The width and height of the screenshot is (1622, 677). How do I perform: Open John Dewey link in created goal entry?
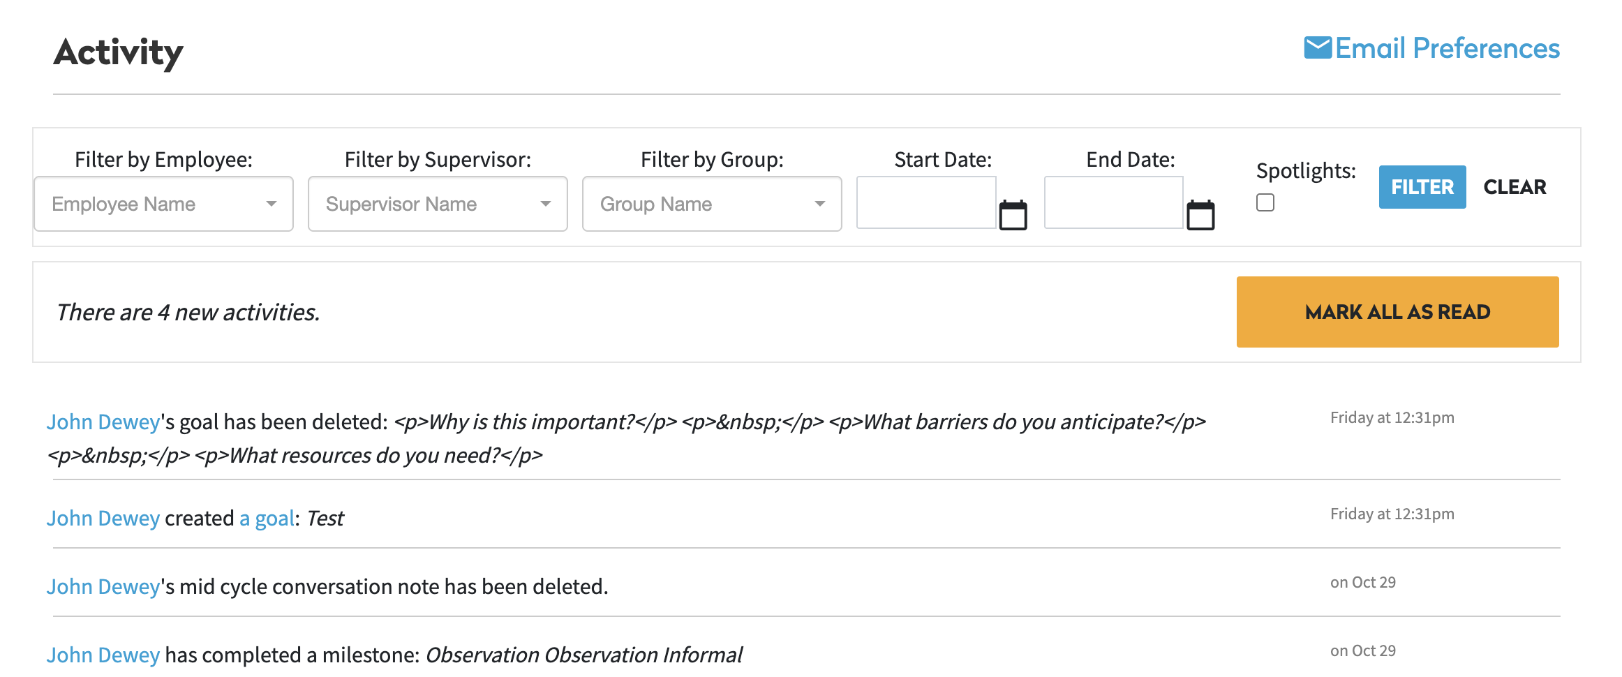point(103,519)
